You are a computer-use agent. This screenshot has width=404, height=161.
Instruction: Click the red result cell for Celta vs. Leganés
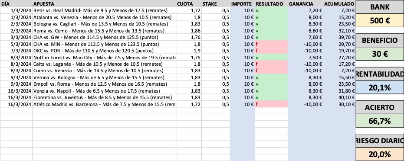[271, 64]
